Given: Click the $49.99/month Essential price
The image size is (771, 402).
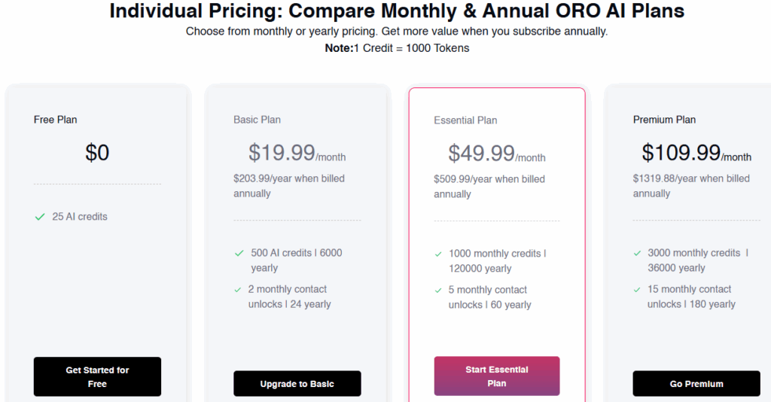Looking at the screenshot, I should (x=497, y=154).
